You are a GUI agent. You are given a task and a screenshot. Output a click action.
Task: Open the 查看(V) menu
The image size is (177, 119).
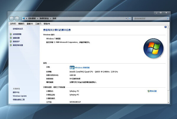coord(30,24)
